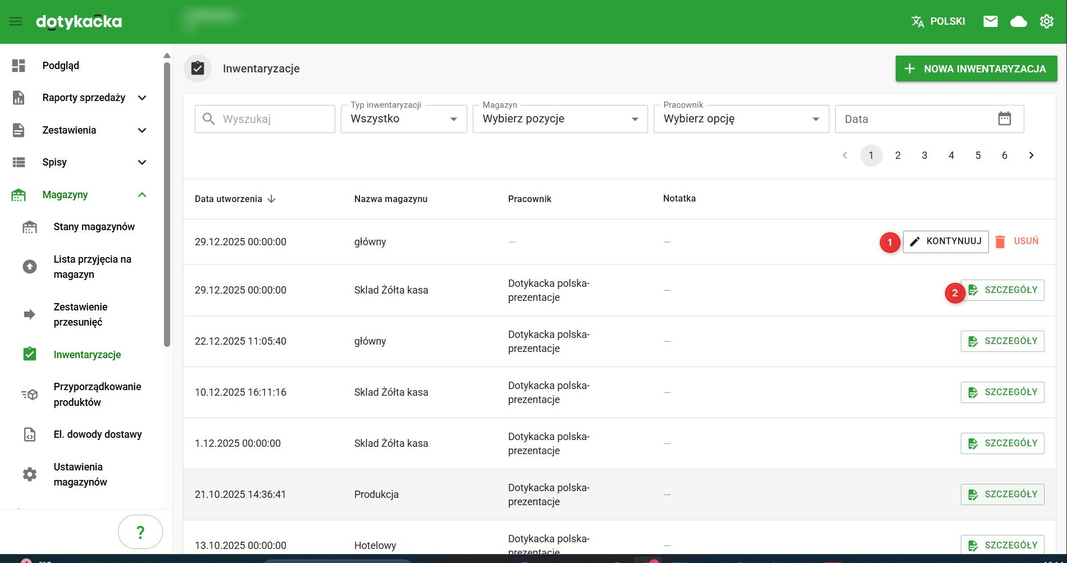Go to page 3 of results

point(924,155)
